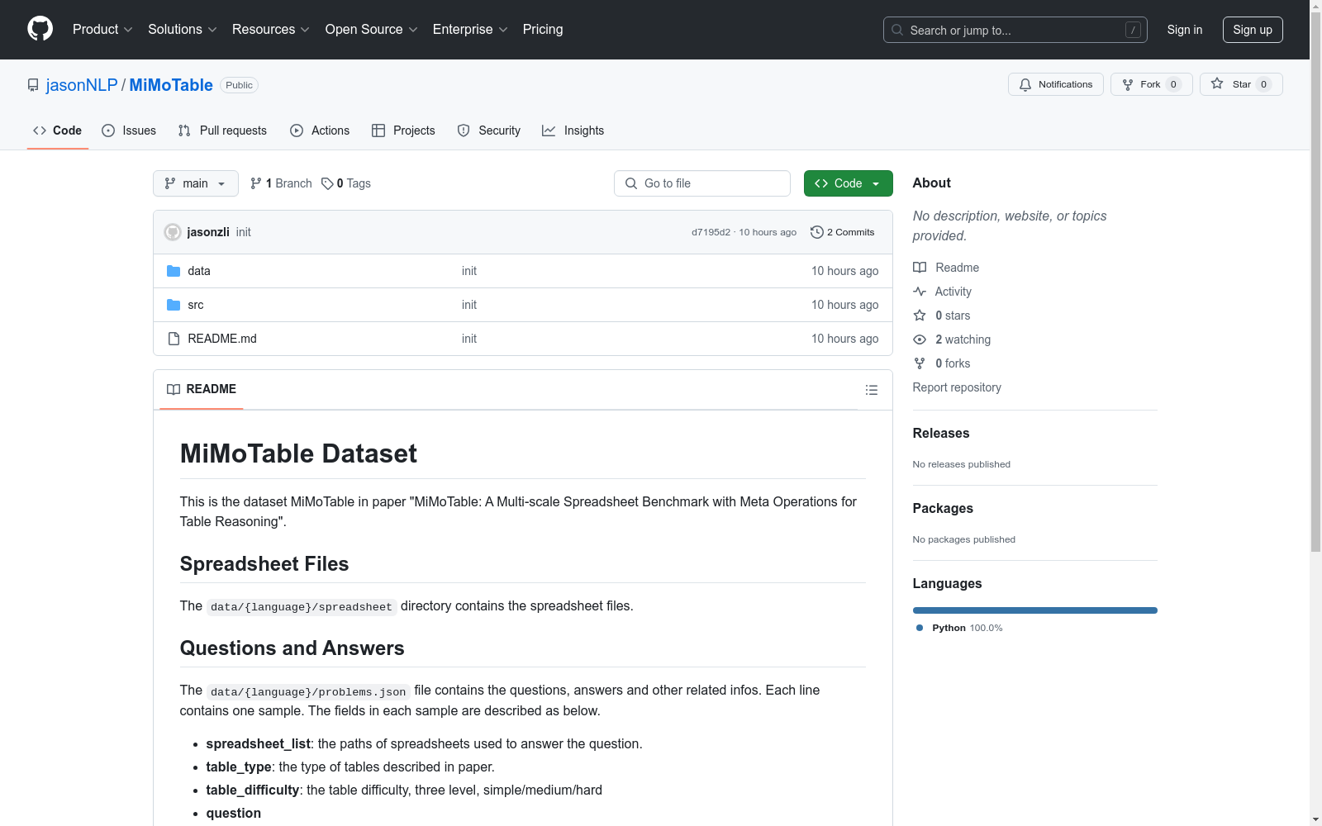Switch to the Projects tab
The image size is (1322, 826).
403,131
